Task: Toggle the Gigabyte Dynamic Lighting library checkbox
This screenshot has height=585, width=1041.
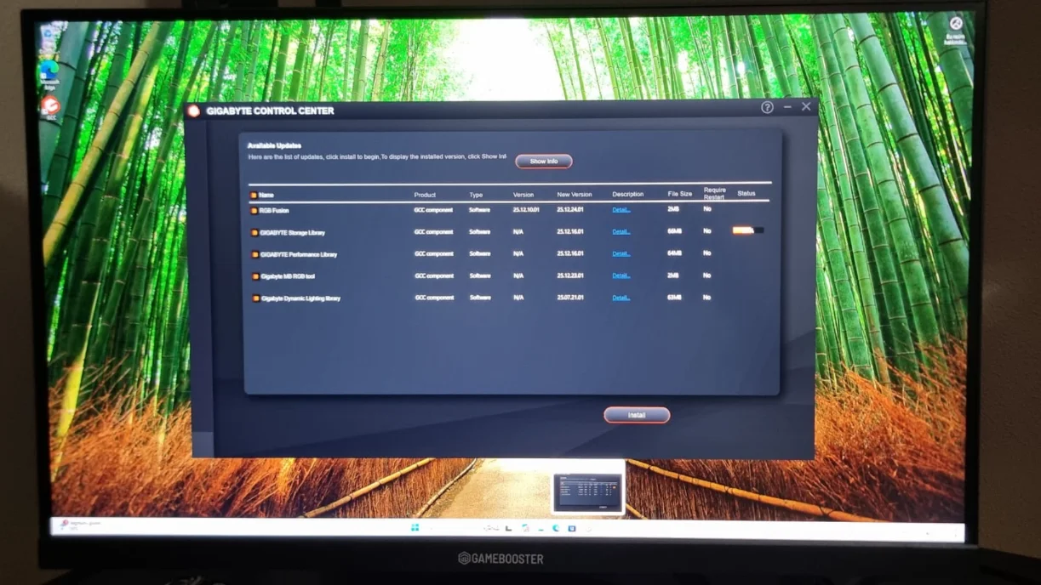Action: pos(255,298)
